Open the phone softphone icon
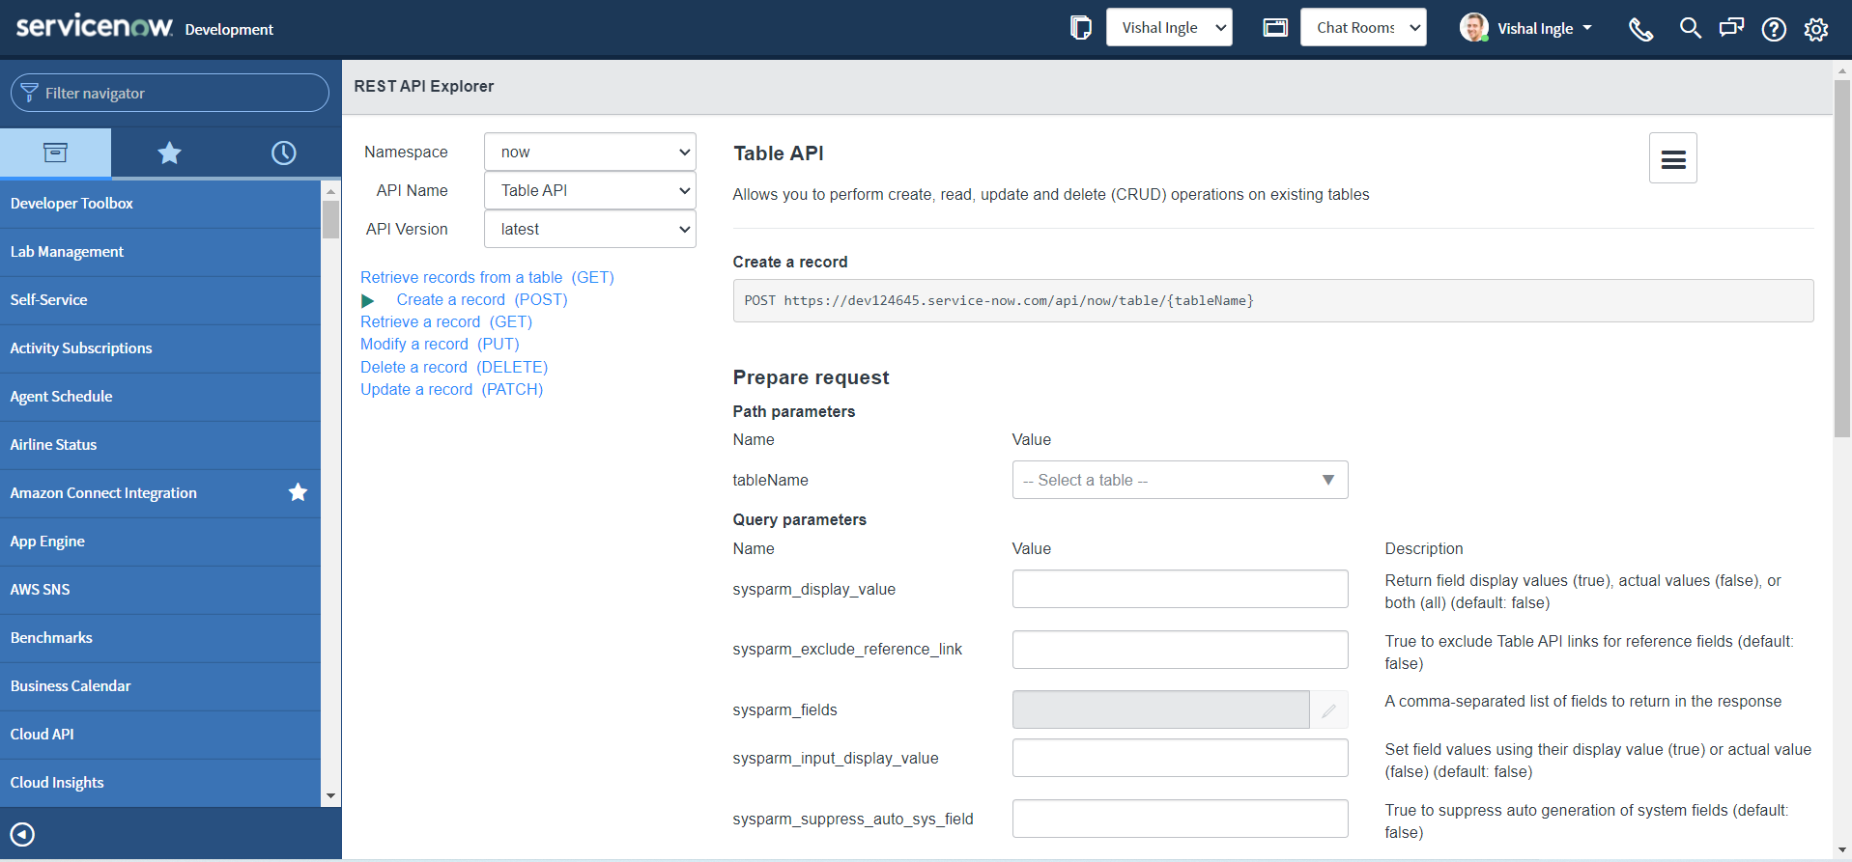Image resolution: width=1852 pixels, height=862 pixels. pyautogui.click(x=1640, y=29)
